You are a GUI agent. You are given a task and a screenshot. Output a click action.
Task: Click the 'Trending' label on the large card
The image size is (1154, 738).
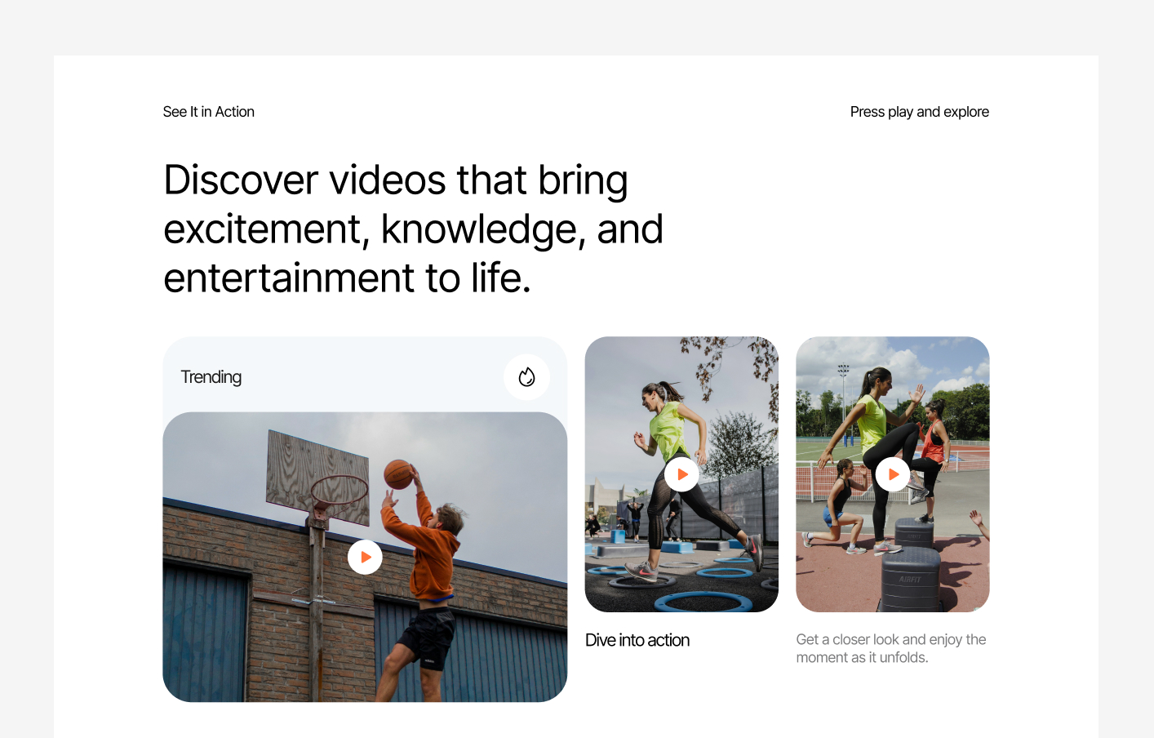(211, 377)
